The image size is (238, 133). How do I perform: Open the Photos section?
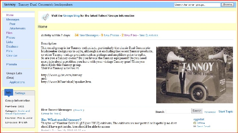(11, 37)
